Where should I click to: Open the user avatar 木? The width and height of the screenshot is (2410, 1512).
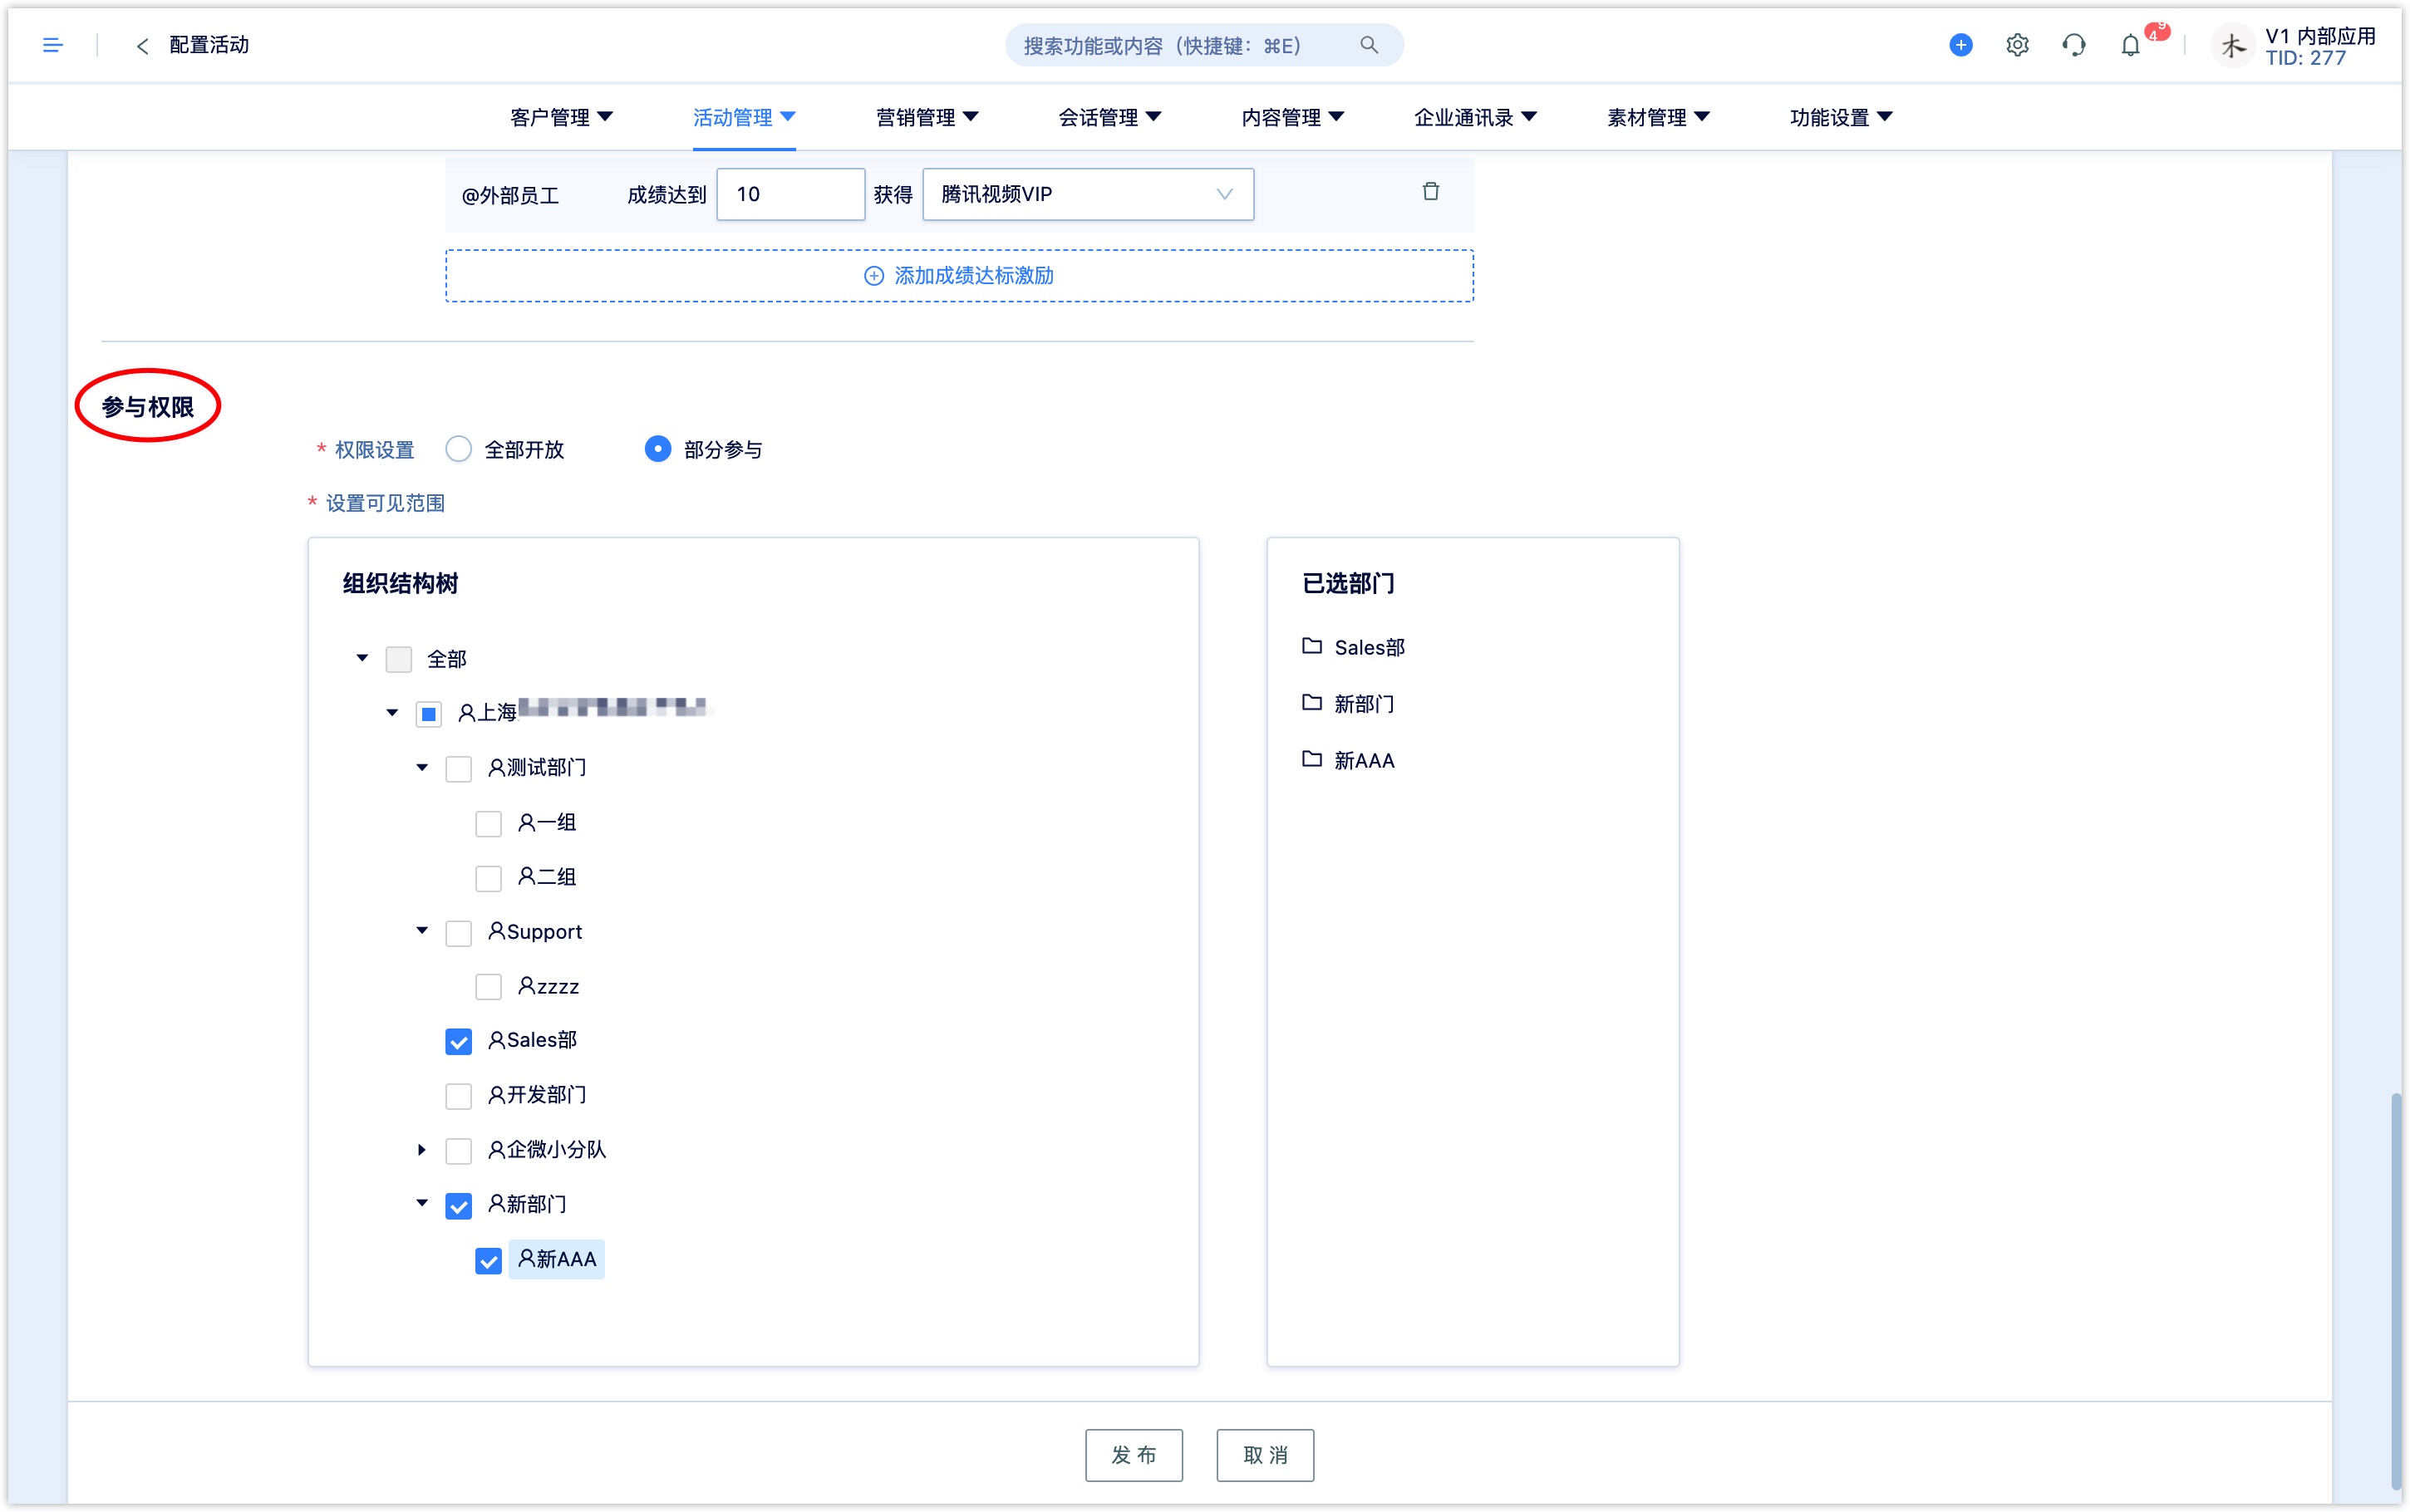click(x=2233, y=45)
